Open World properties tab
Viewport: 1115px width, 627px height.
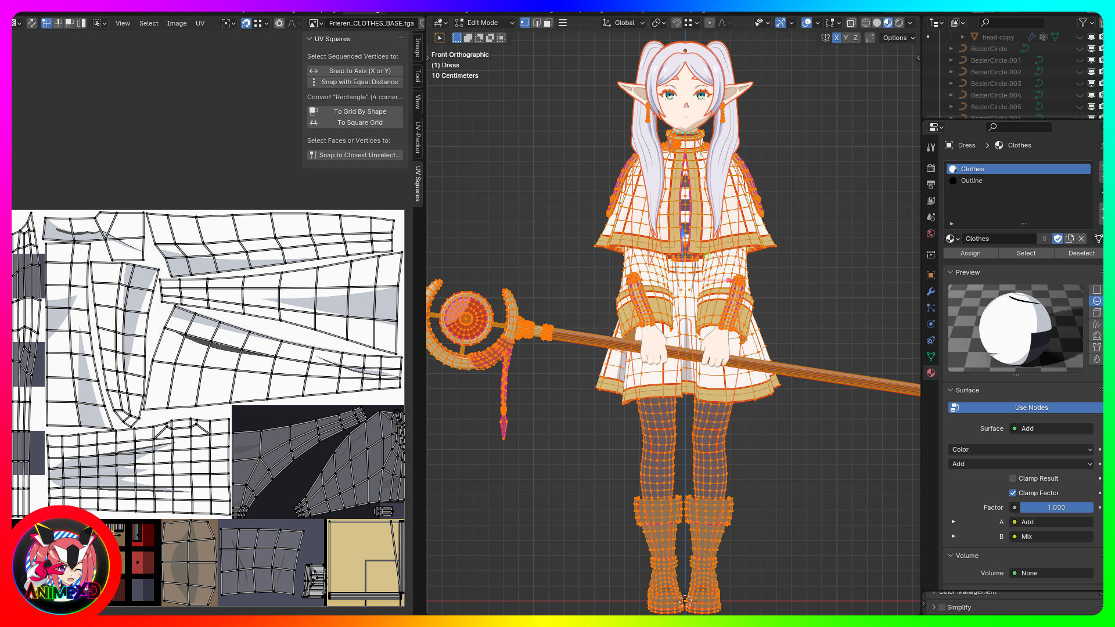tap(931, 233)
